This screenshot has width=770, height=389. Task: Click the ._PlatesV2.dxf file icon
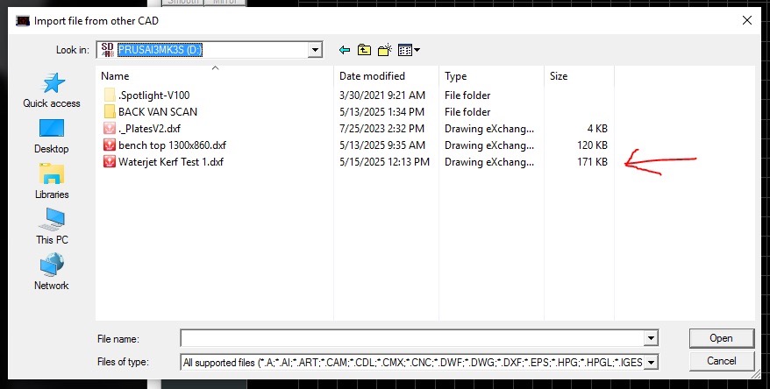point(110,129)
